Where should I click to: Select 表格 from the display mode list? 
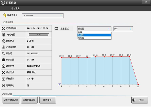tap(94, 32)
